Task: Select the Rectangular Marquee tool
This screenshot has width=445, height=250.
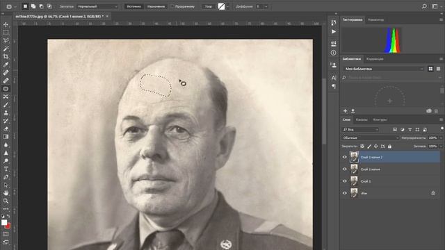Action: tap(6, 33)
